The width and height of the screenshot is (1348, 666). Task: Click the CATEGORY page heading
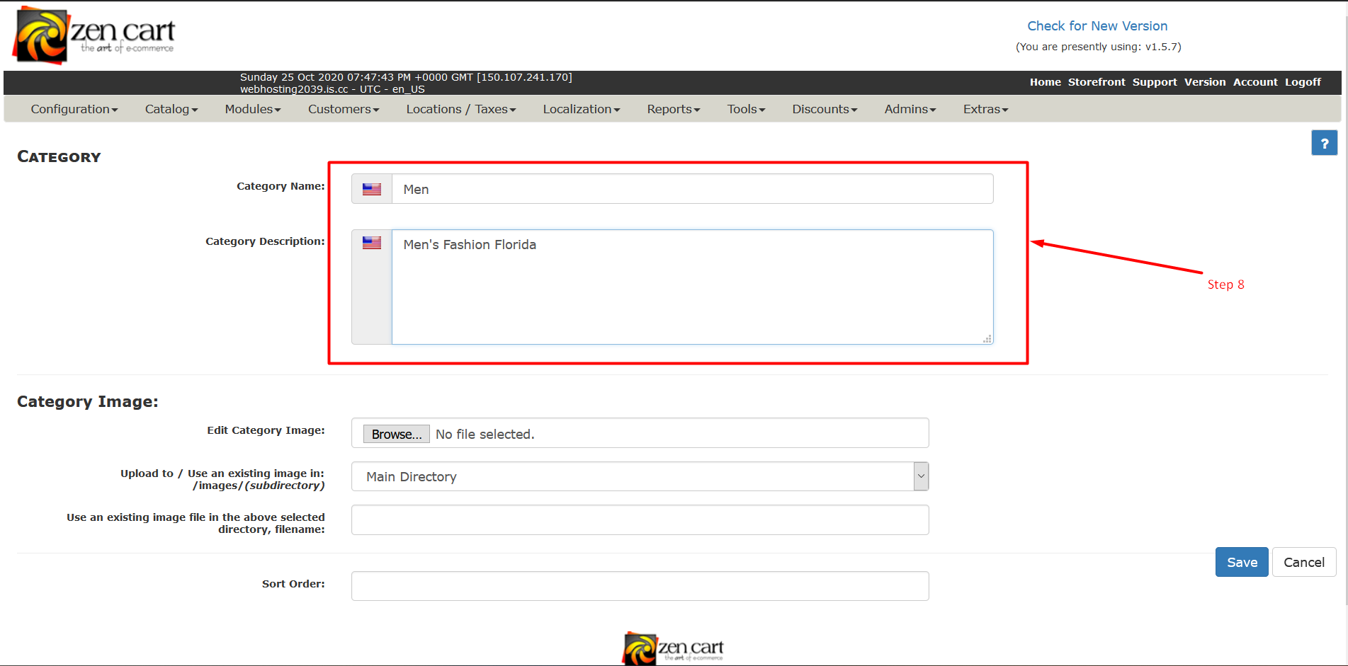click(59, 156)
